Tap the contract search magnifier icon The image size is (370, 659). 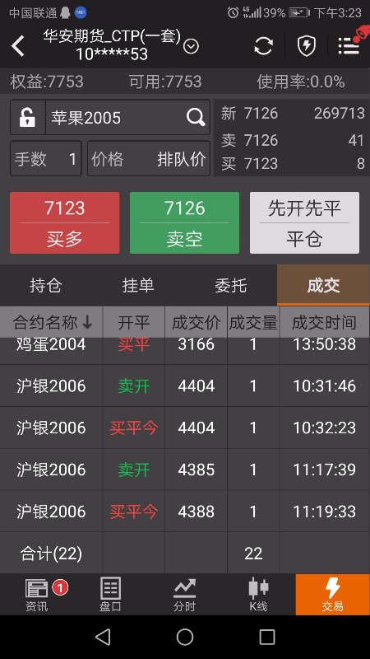(x=196, y=117)
